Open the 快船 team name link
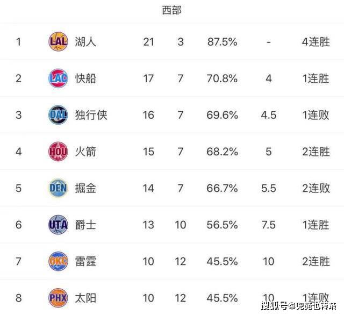This screenshot has width=344, height=315. click(85, 78)
